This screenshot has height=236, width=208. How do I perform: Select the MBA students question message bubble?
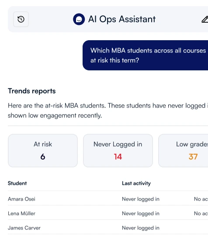(146, 55)
